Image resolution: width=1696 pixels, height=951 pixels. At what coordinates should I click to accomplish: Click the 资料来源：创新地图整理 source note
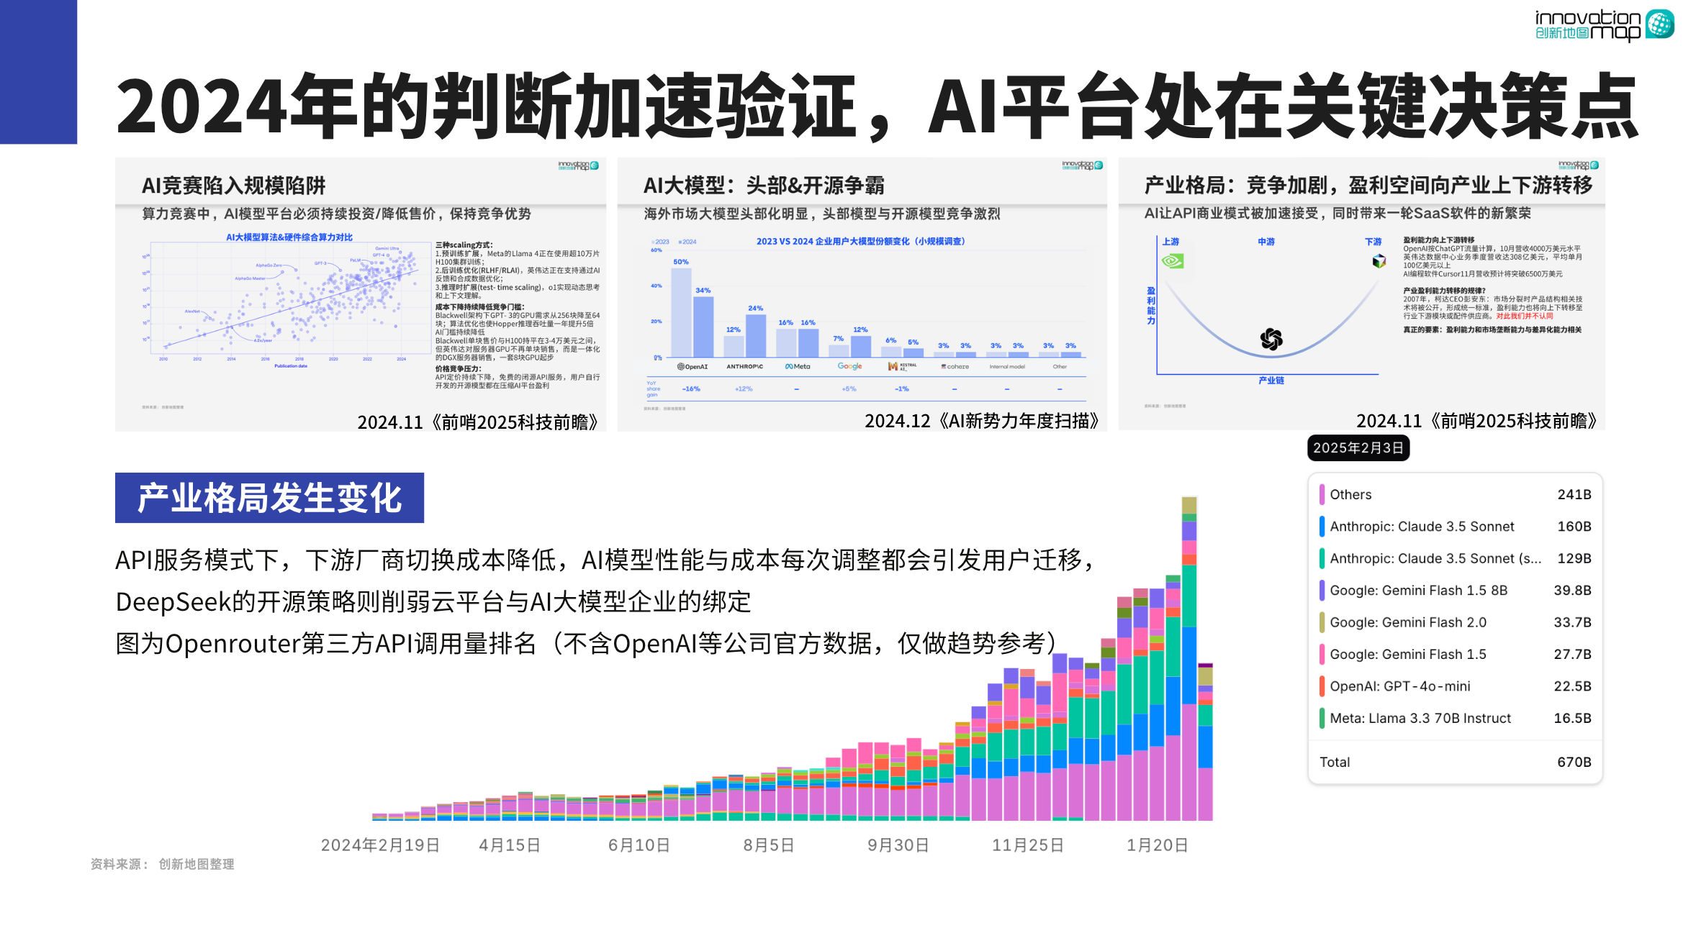coord(163,865)
